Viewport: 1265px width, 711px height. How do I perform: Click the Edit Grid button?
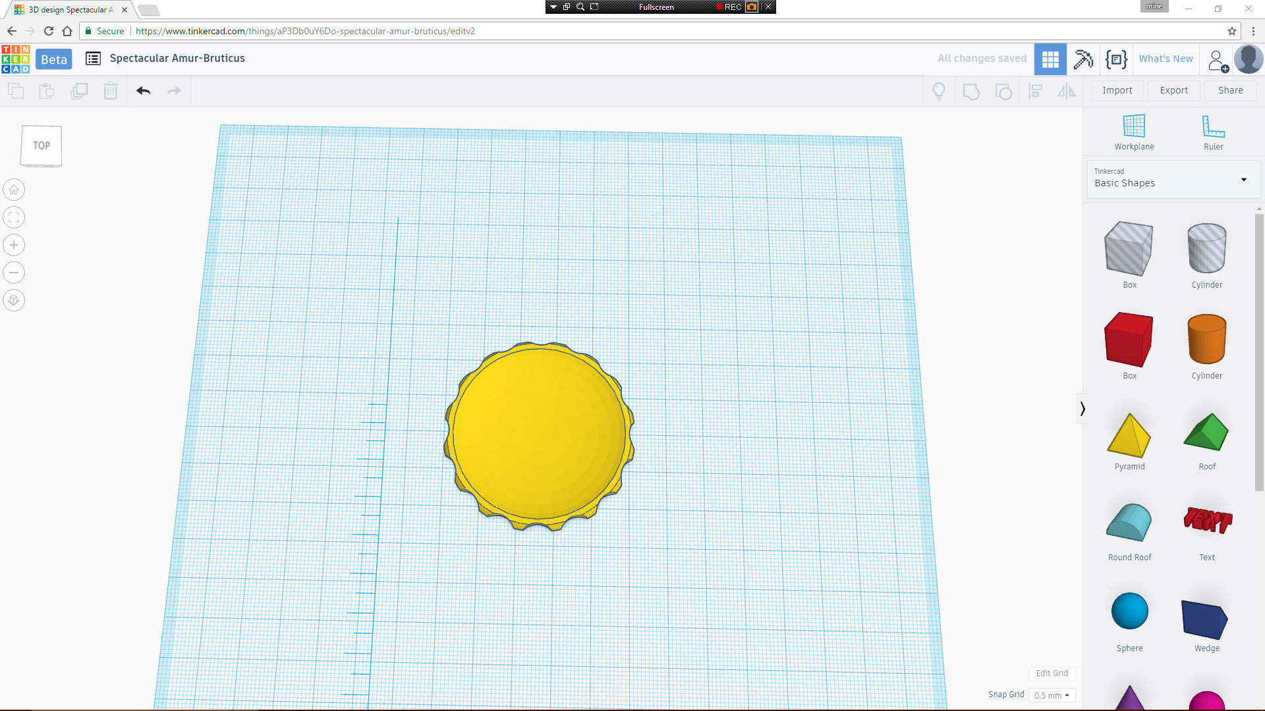(1052, 673)
